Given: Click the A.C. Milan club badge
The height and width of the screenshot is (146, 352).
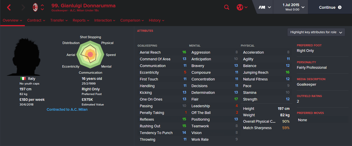Looking at the screenshot, I should (36, 7).
